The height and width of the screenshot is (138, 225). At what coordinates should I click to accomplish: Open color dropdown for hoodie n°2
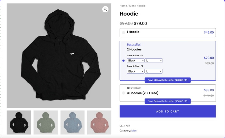click(x=136, y=71)
